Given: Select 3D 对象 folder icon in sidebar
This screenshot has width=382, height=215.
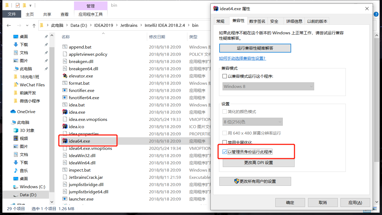Looking at the screenshot, I should [16, 130].
